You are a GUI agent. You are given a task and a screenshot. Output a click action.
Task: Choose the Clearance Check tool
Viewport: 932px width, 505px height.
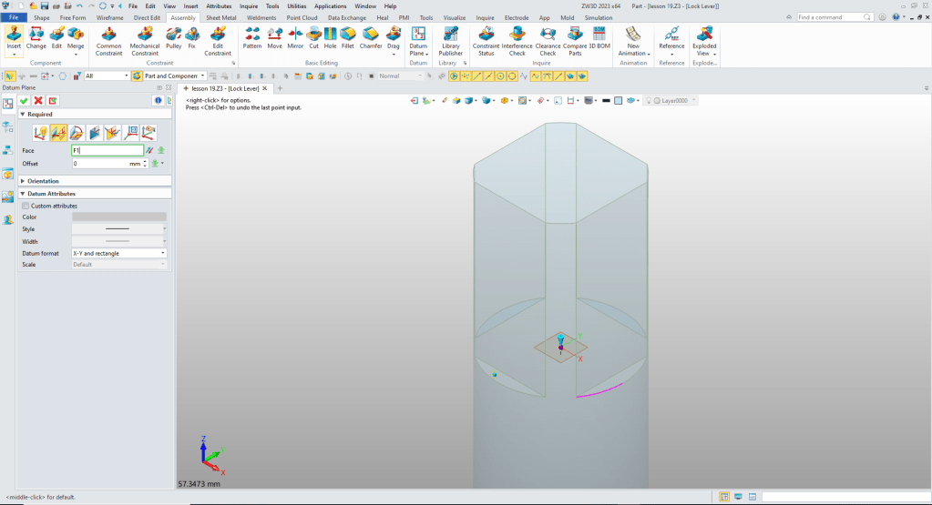point(548,41)
